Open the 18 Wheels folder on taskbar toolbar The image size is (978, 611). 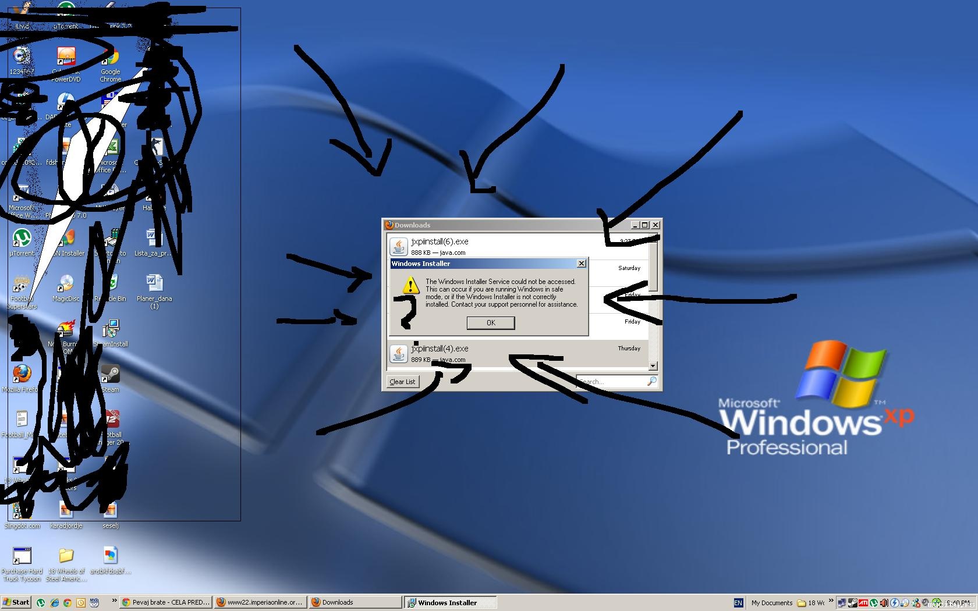point(810,603)
